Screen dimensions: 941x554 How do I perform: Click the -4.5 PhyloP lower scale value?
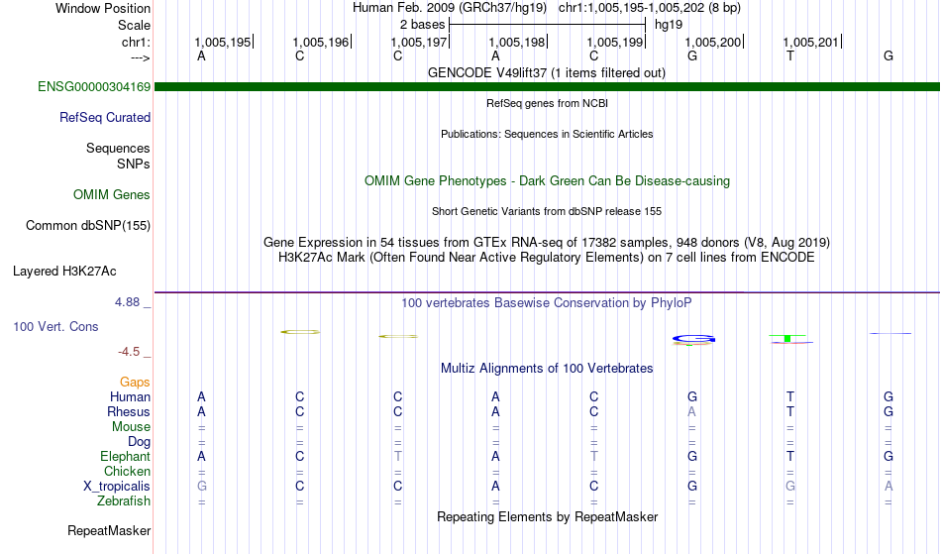pos(129,352)
